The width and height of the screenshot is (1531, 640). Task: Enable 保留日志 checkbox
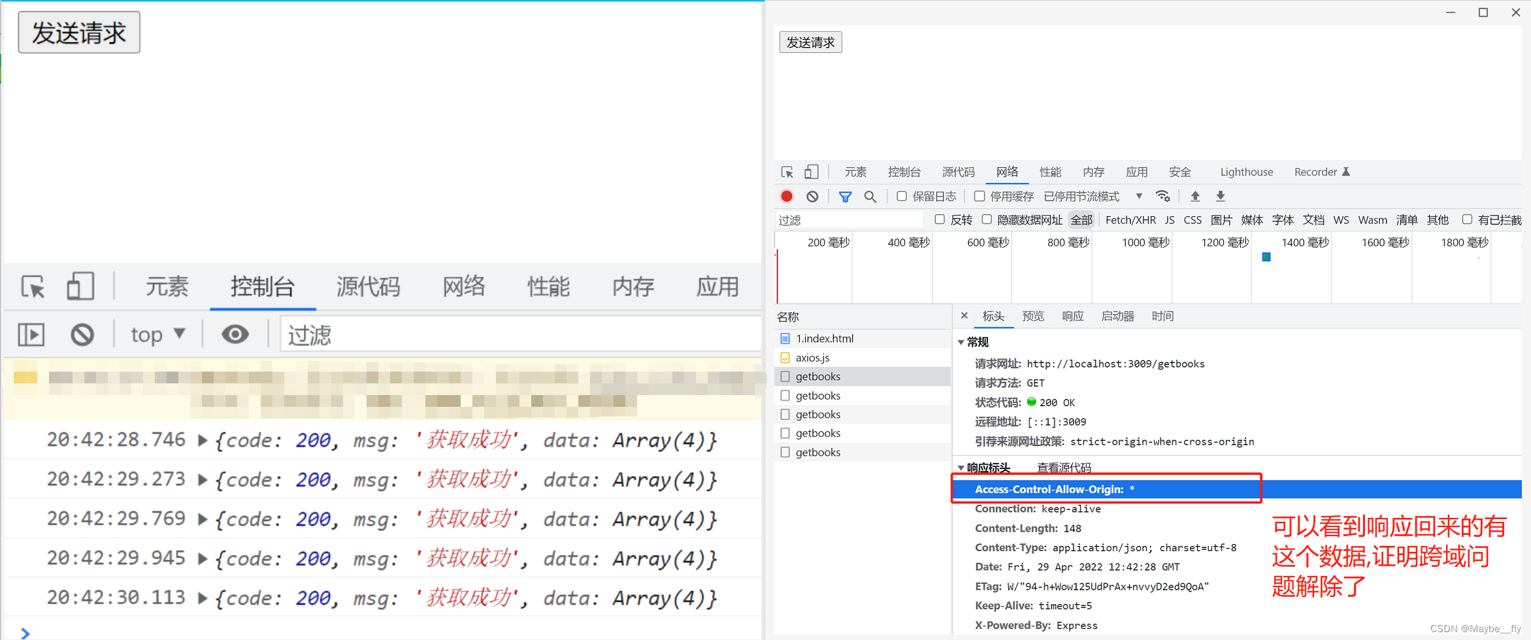[902, 196]
